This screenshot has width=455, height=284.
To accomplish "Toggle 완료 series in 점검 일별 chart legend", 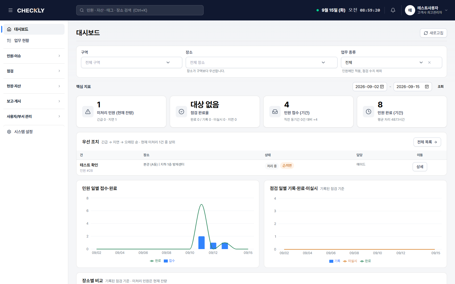I will click(x=365, y=261).
